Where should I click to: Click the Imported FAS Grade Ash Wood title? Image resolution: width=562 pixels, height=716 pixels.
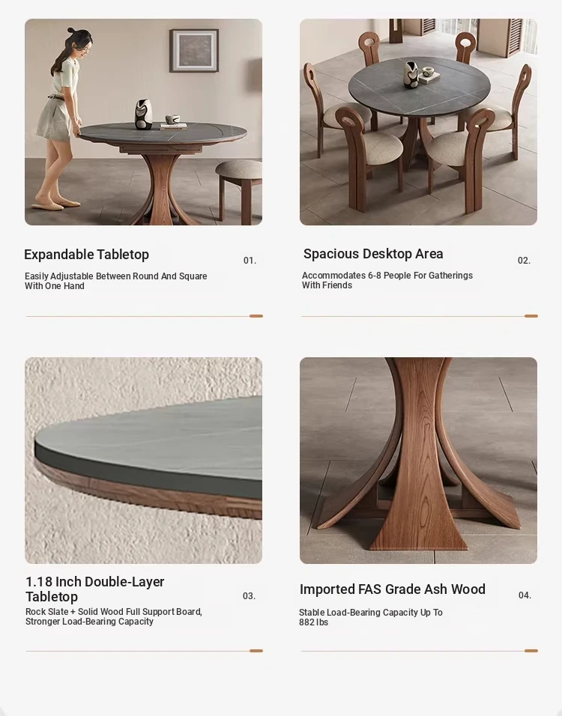coord(393,589)
